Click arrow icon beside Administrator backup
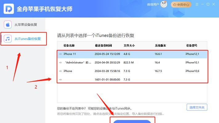 click(60, 63)
